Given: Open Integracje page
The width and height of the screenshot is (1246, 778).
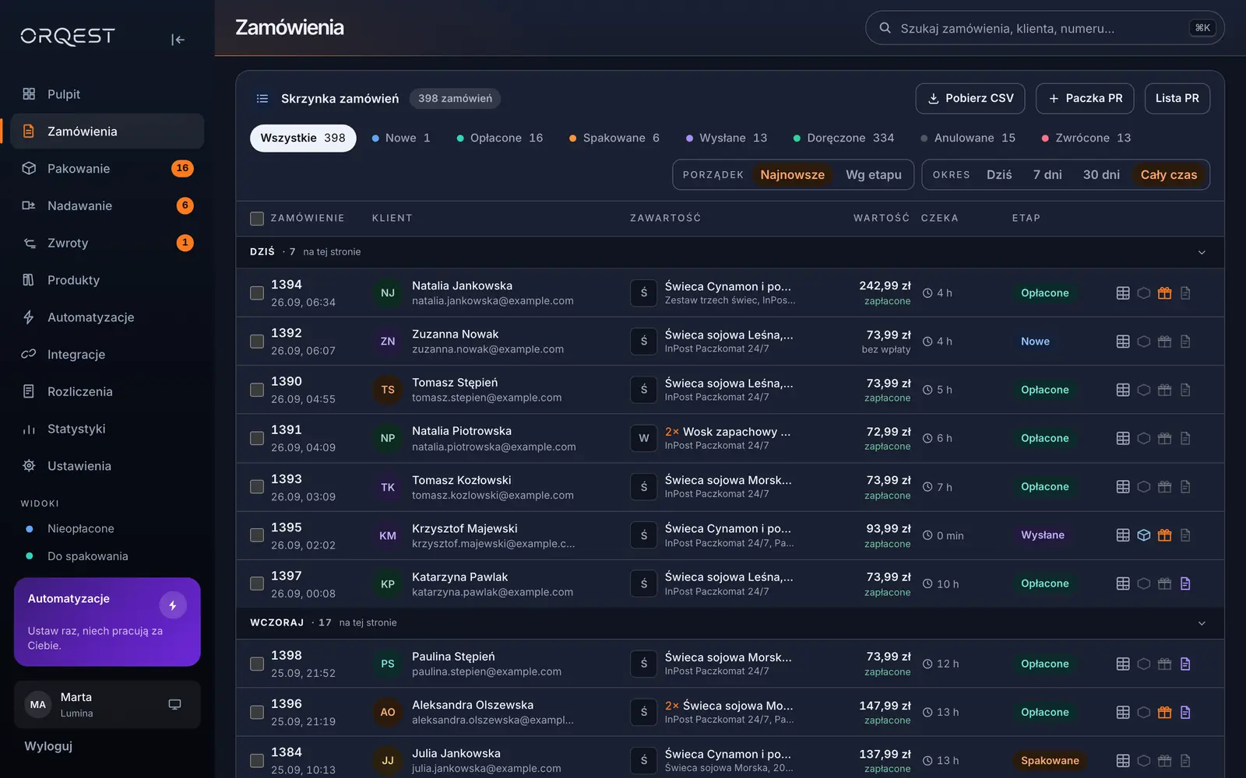Looking at the screenshot, I should tap(107, 355).
